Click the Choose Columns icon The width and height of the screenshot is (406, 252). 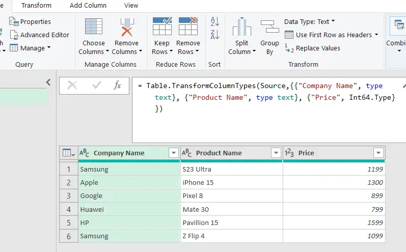(93, 26)
